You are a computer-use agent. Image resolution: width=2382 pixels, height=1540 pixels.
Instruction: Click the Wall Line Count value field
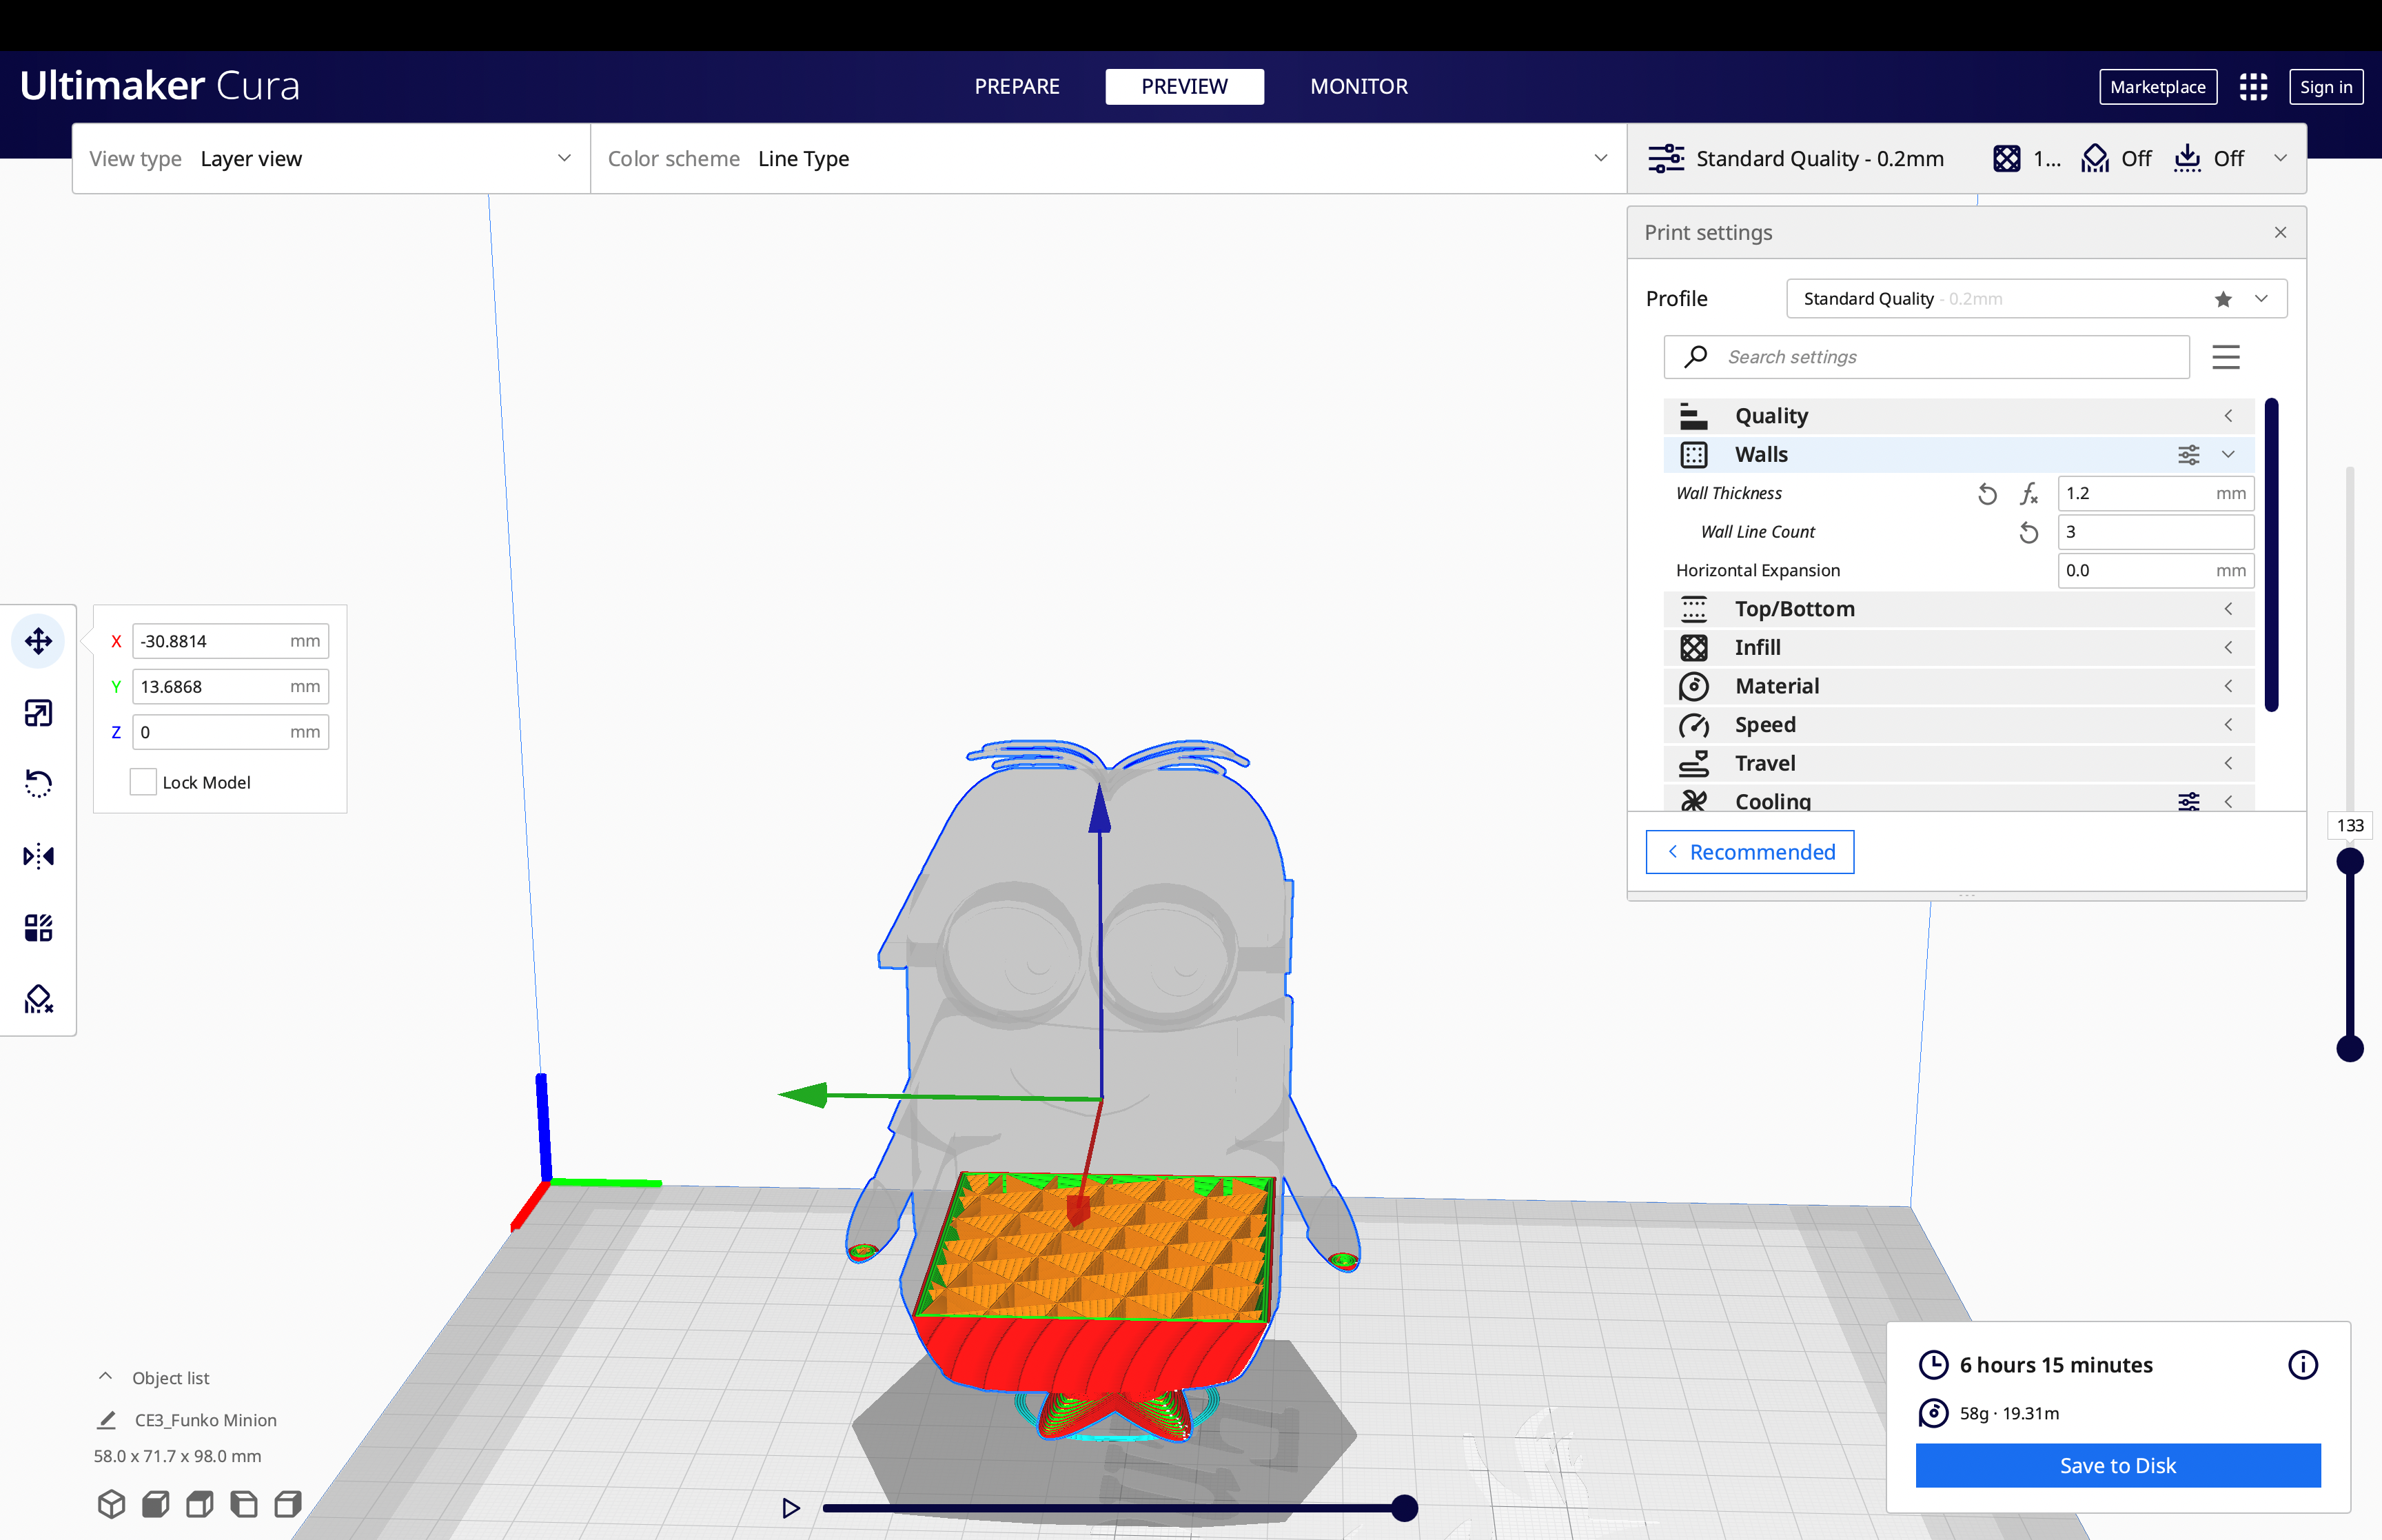click(x=2155, y=532)
